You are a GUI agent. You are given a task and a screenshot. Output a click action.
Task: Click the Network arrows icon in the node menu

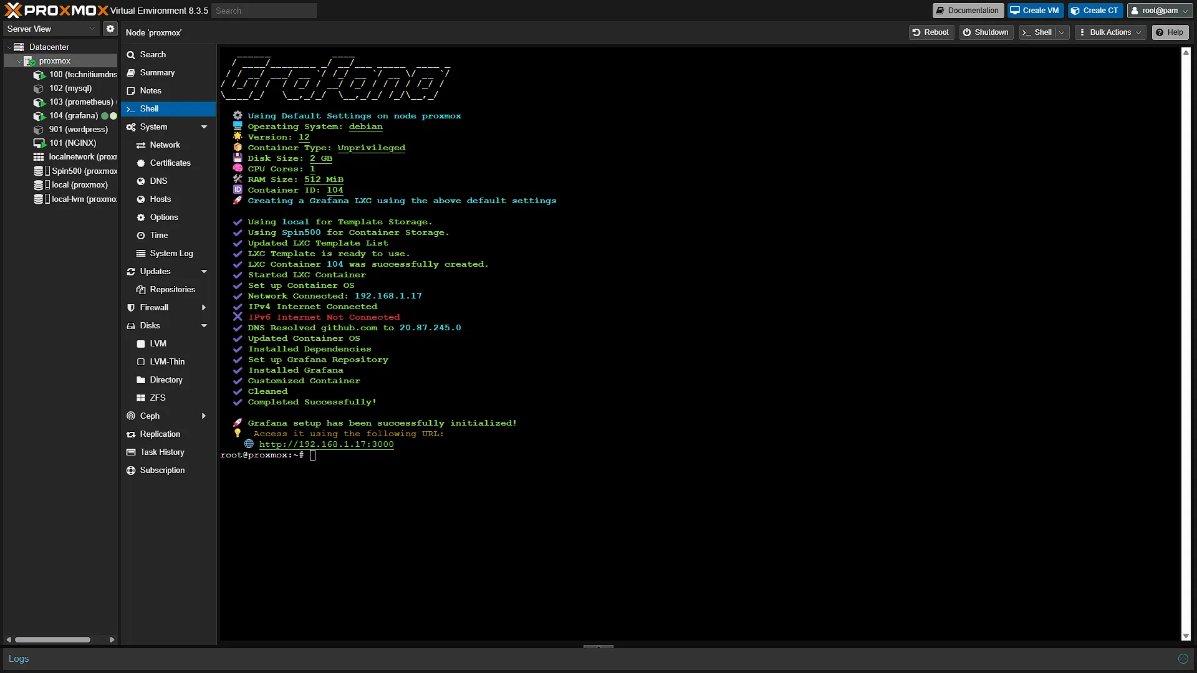pos(141,145)
